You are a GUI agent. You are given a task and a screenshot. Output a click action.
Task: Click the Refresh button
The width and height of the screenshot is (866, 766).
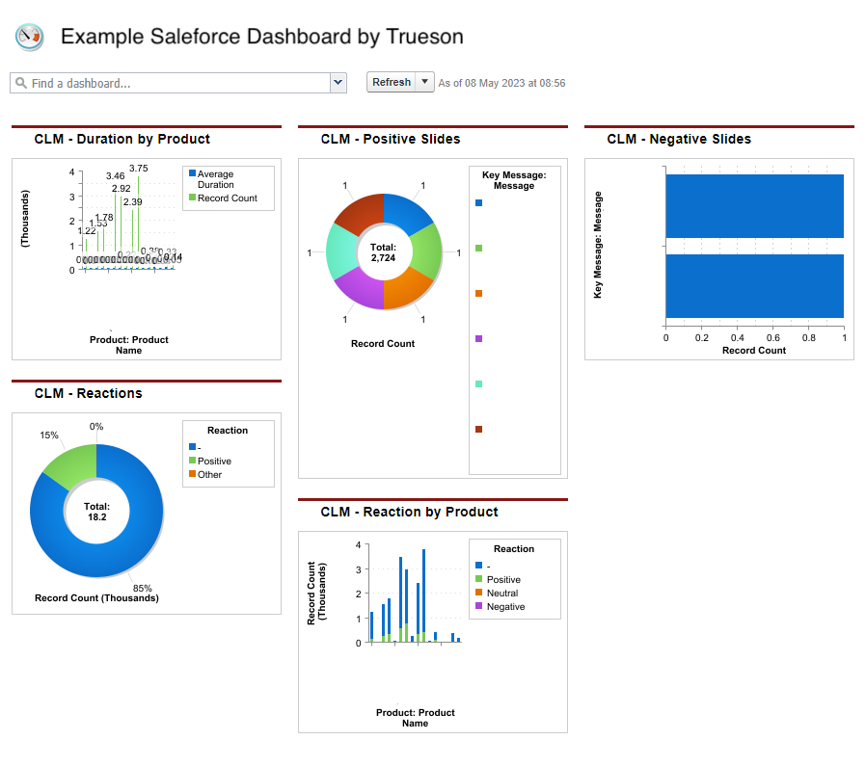click(392, 82)
